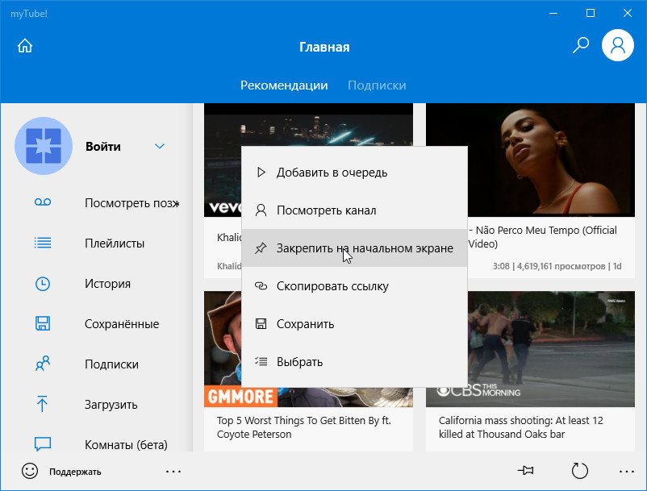Viewport: 647px width, 491px height.
Task: Open Подписки sidebar label
Action: click(112, 364)
